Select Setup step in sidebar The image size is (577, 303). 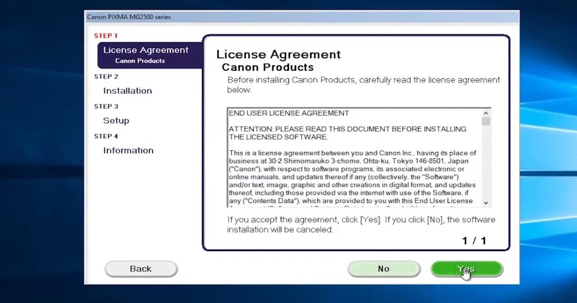tap(116, 121)
